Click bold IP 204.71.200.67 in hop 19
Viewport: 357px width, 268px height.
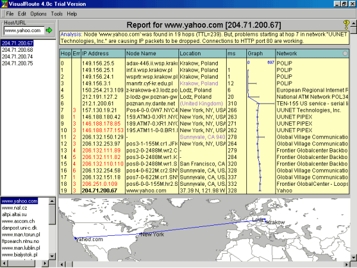(x=99, y=191)
